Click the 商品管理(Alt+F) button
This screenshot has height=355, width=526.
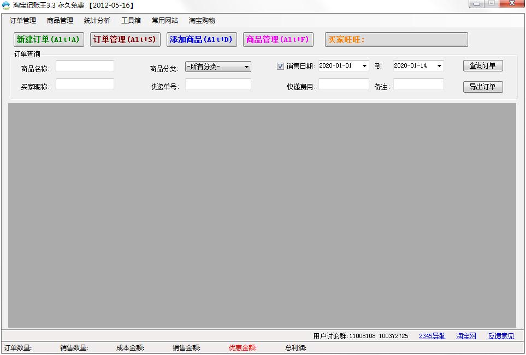(x=278, y=39)
